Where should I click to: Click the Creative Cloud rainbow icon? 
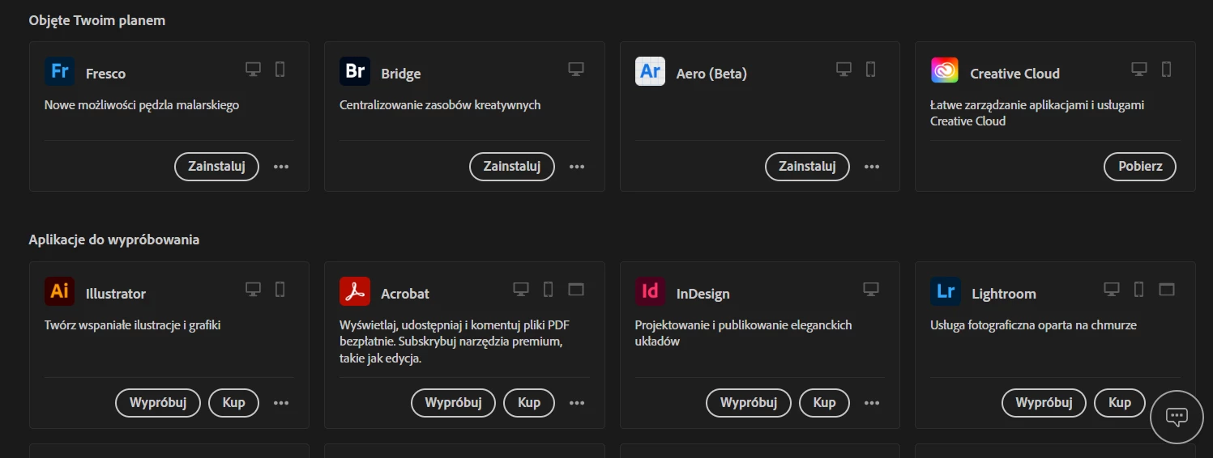pyautogui.click(x=945, y=70)
